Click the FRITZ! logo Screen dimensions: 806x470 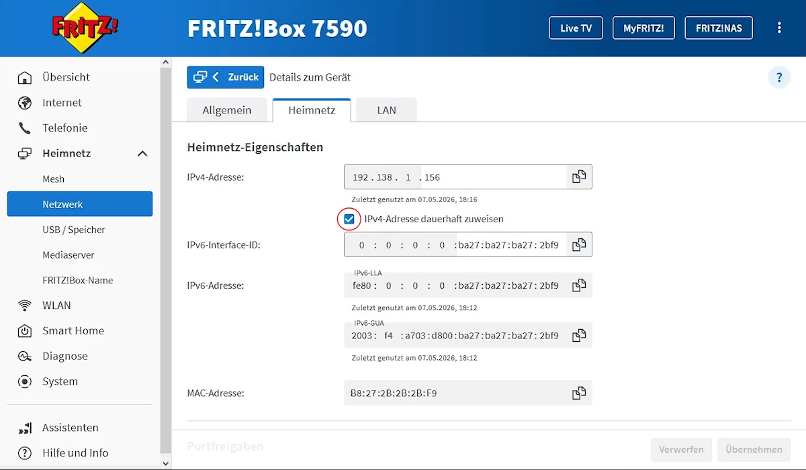pyautogui.click(x=85, y=28)
